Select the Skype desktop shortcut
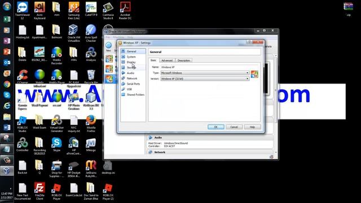 coord(56,144)
